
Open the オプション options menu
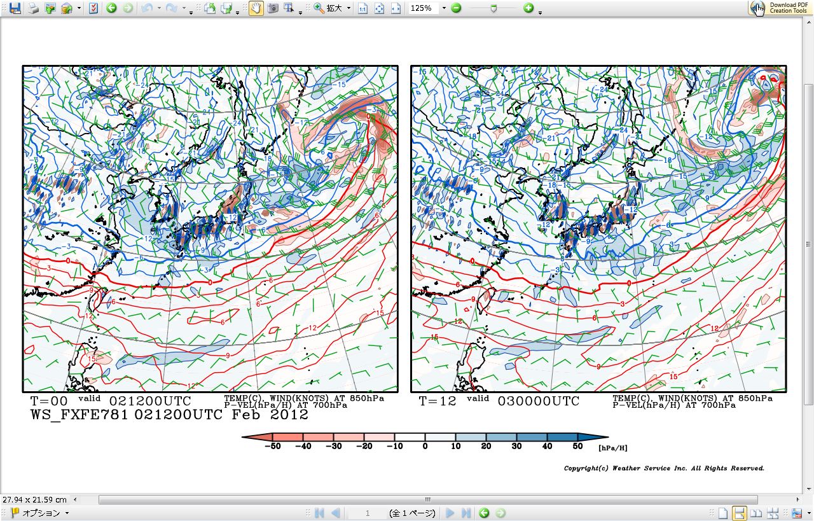pyautogui.click(x=39, y=513)
